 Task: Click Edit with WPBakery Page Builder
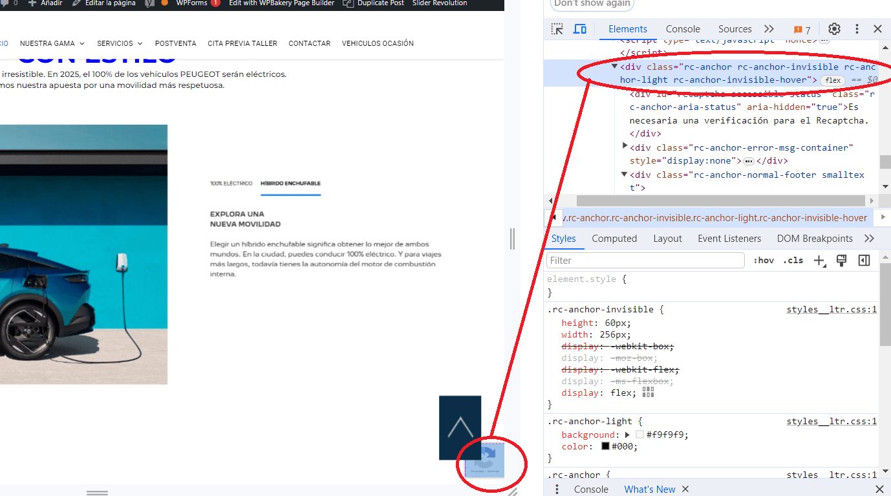pyautogui.click(x=281, y=3)
